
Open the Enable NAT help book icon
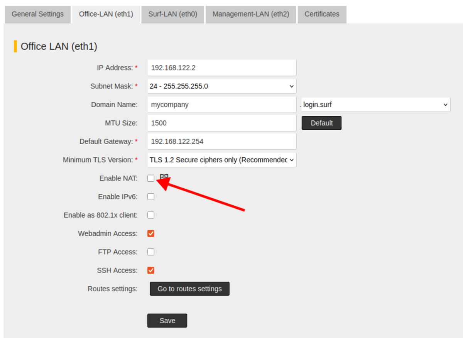point(164,177)
